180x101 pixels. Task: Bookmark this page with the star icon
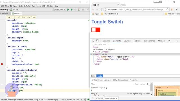[x=167, y=10]
